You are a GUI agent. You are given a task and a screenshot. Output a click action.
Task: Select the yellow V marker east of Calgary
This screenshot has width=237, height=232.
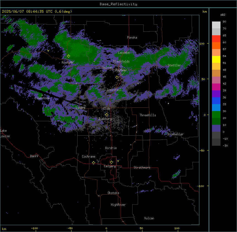point(118,161)
